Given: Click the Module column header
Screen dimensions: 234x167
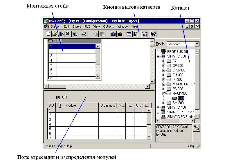Looking at the screenshot, I should click(x=77, y=105).
